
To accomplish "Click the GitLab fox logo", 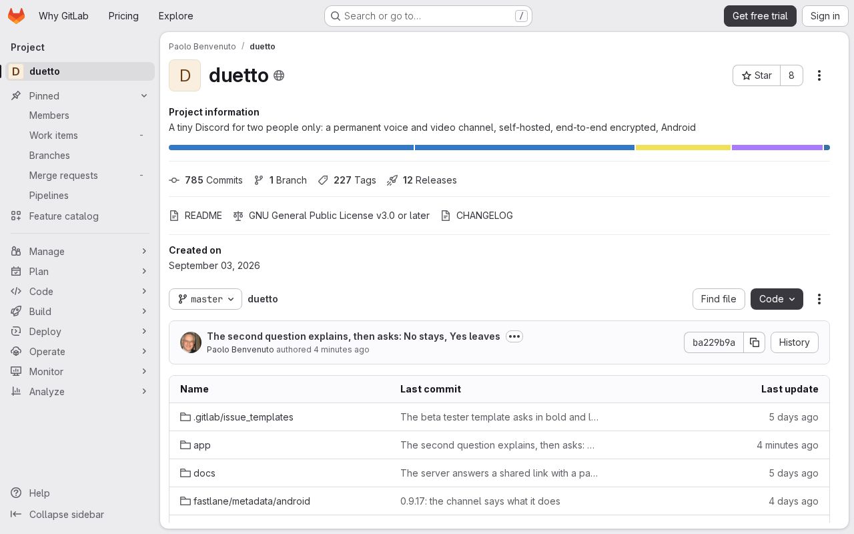I will pyautogui.click(x=16, y=16).
